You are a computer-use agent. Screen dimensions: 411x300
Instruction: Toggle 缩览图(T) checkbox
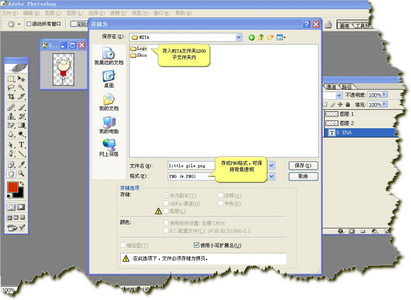point(123,245)
